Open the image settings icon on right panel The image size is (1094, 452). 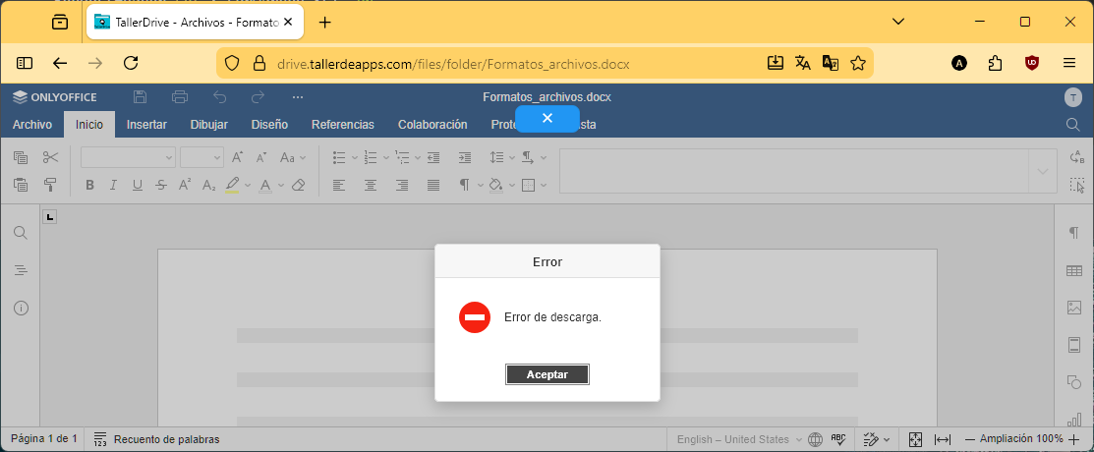click(1073, 308)
